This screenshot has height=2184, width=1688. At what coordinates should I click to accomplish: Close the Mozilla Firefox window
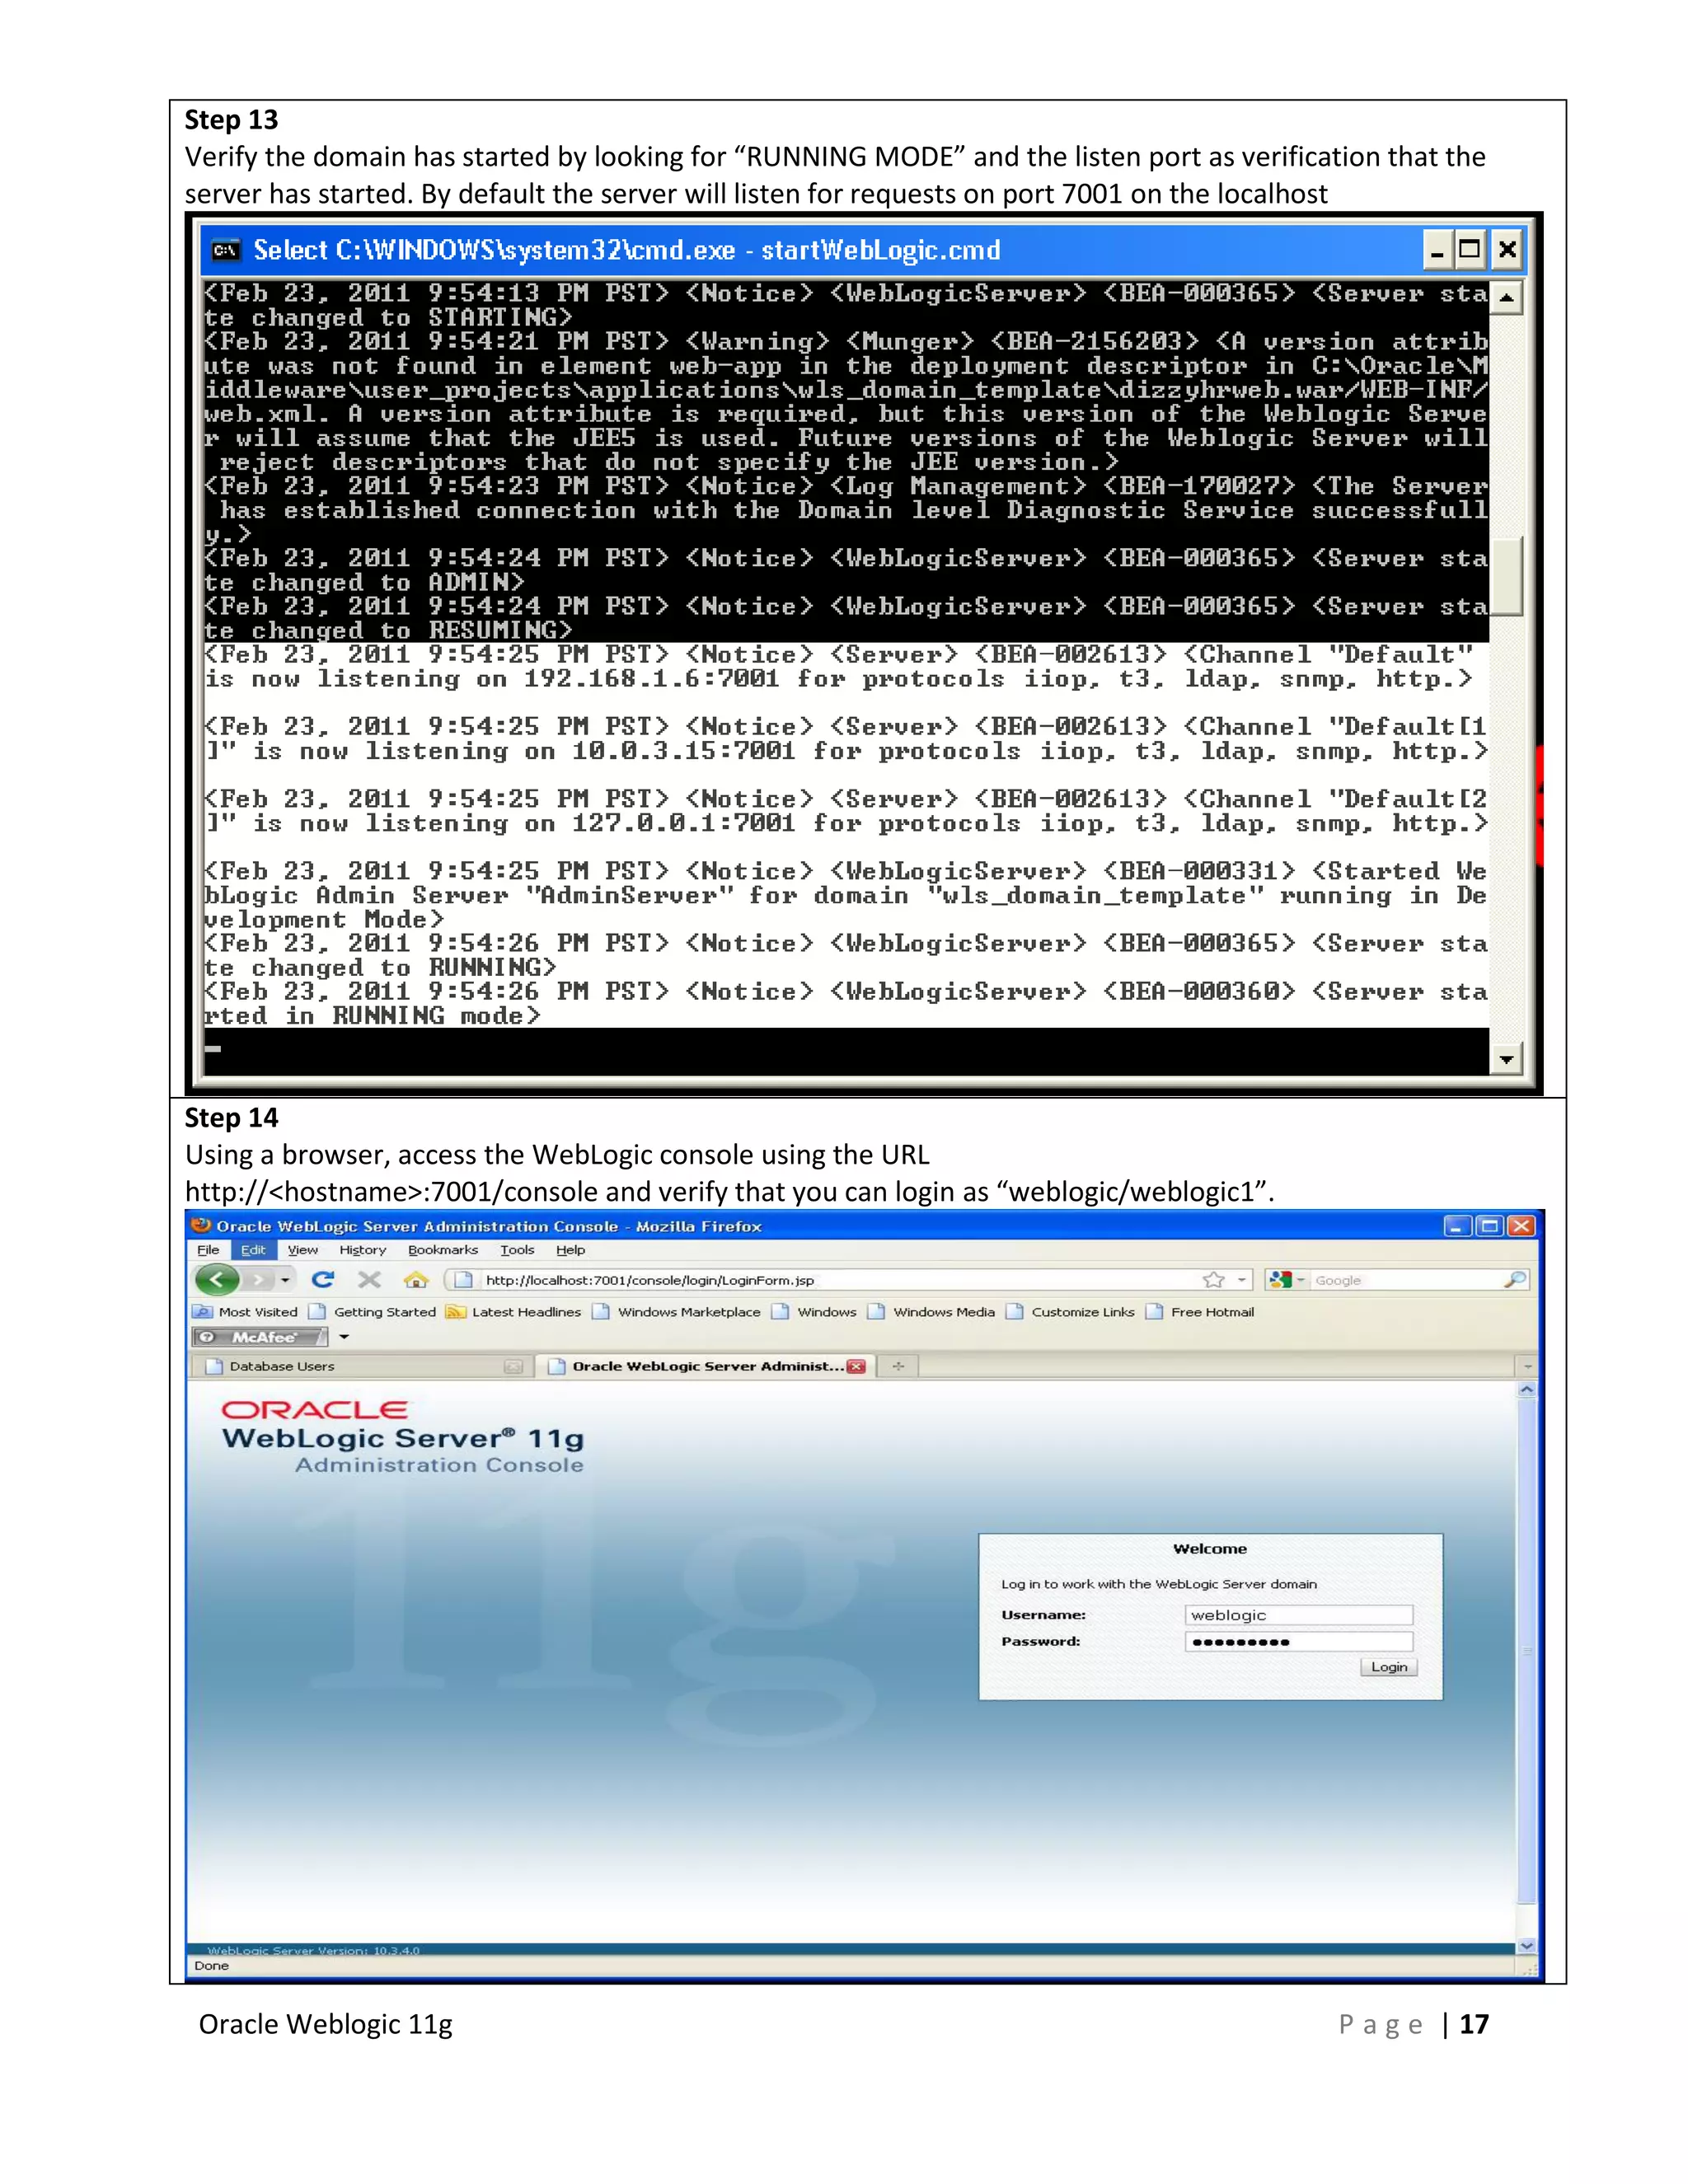pyautogui.click(x=1521, y=1226)
